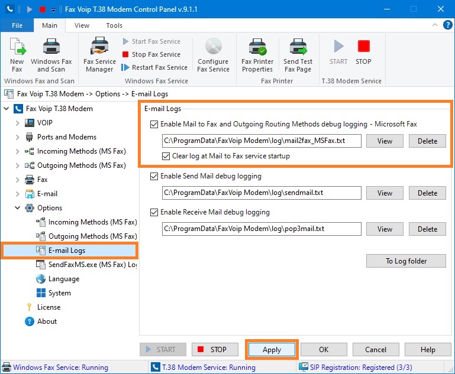This screenshot has height=374, width=455.
Task: Open Fax Printer Properties
Action: (257, 55)
